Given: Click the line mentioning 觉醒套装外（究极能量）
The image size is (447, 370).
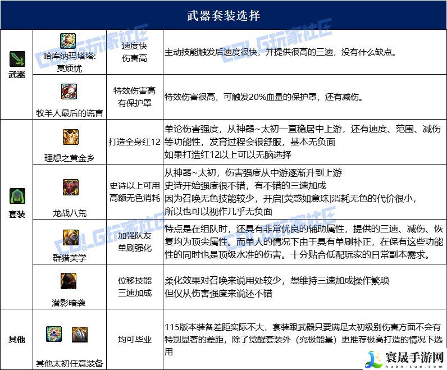Looking at the screenshot, I should tap(304, 340).
